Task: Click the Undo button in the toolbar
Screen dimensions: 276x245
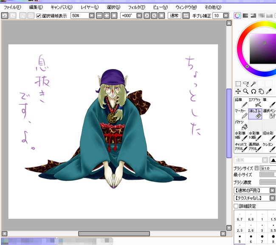Action: (x=5, y=16)
